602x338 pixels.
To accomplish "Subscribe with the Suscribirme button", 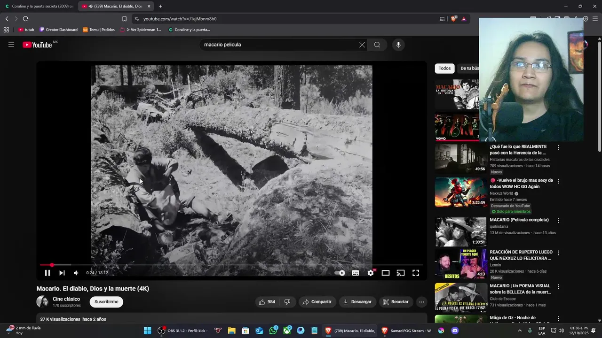I will click(x=106, y=302).
